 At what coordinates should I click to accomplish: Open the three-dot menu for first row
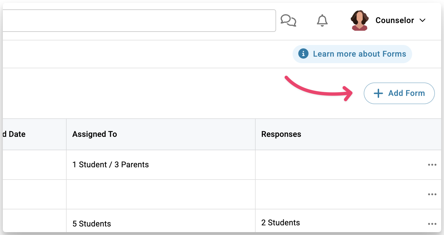432,165
